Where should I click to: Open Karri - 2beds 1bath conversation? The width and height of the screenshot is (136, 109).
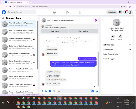(18, 32)
